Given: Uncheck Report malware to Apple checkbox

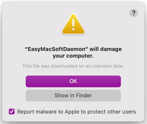Looking at the screenshot, I should pos(11,112).
